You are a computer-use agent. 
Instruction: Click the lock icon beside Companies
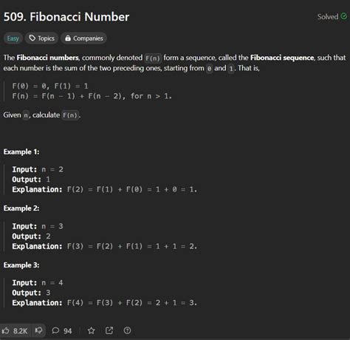(68, 38)
